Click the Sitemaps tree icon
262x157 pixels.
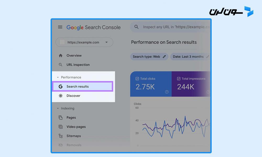[x=61, y=136]
